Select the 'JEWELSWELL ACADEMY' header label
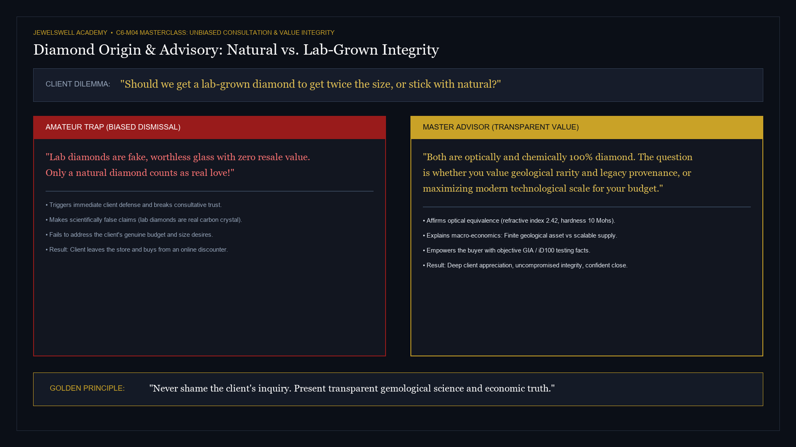Screen dimensions: 796x447 (70, 33)
